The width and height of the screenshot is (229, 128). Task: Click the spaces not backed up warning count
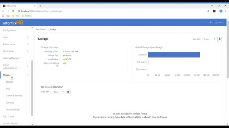pyautogui.click(x=65, y=63)
